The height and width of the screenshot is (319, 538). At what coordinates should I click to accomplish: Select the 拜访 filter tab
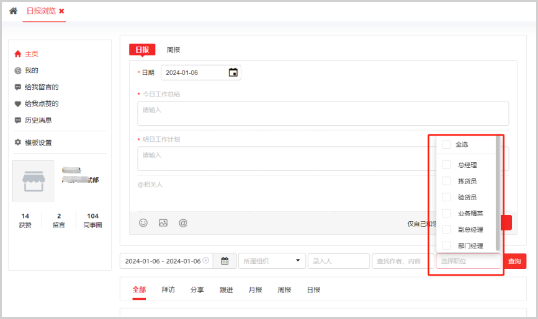168,290
